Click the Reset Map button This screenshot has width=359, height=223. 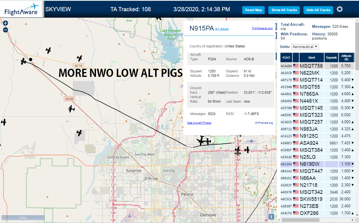coord(253,10)
